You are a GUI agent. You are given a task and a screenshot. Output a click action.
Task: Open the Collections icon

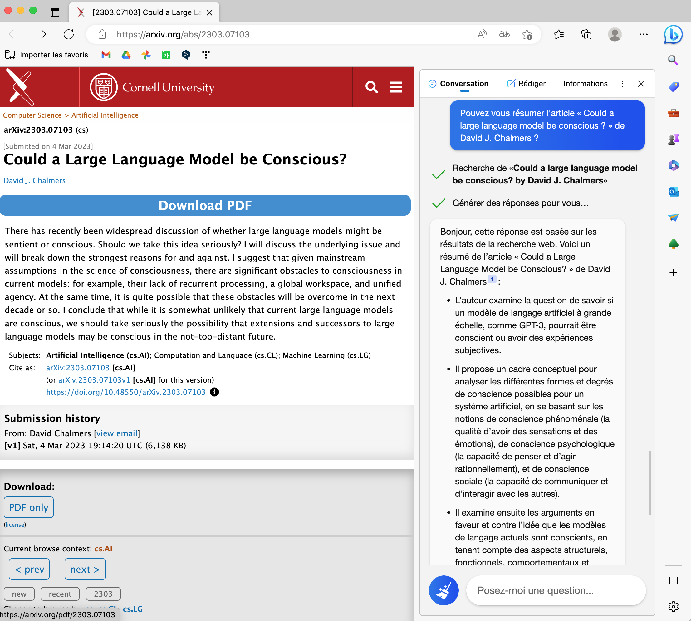[x=586, y=34]
